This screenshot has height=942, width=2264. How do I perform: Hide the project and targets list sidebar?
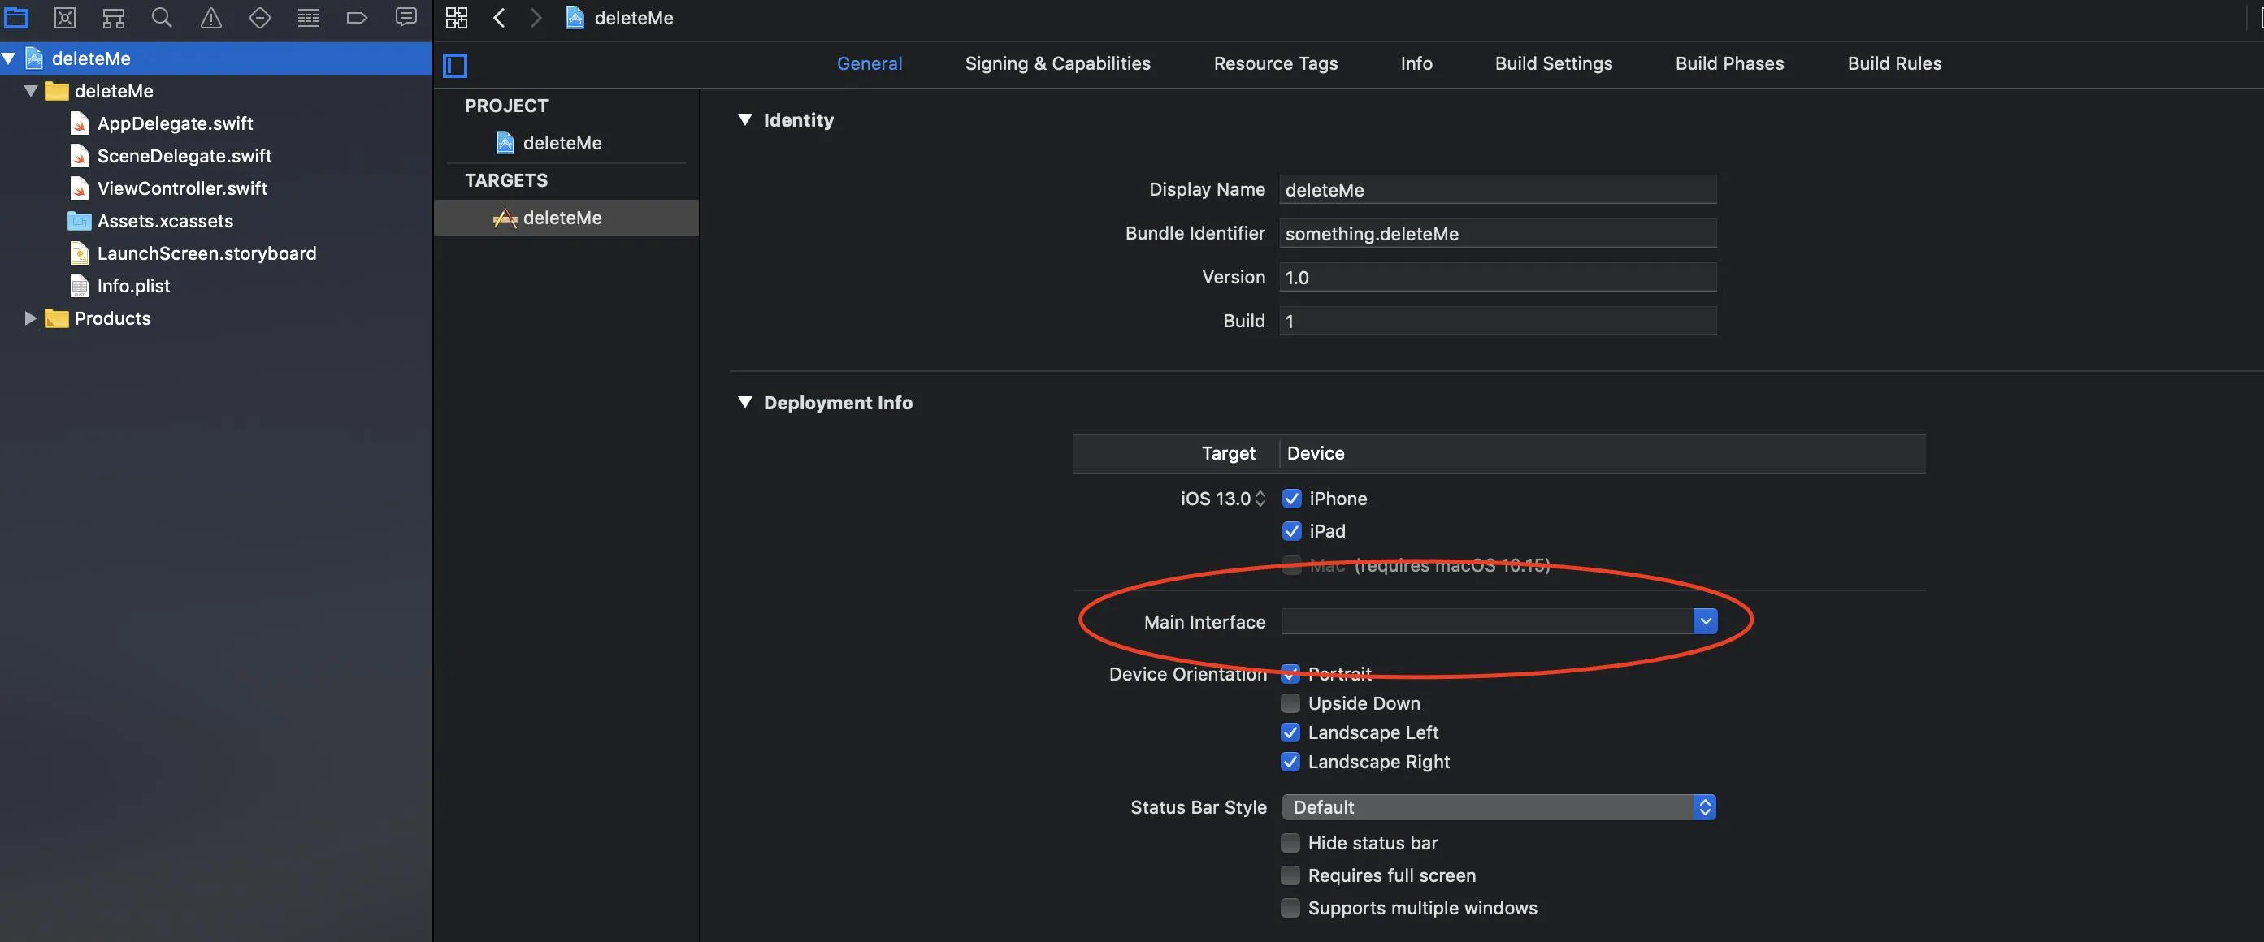pyautogui.click(x=455, y=65)
